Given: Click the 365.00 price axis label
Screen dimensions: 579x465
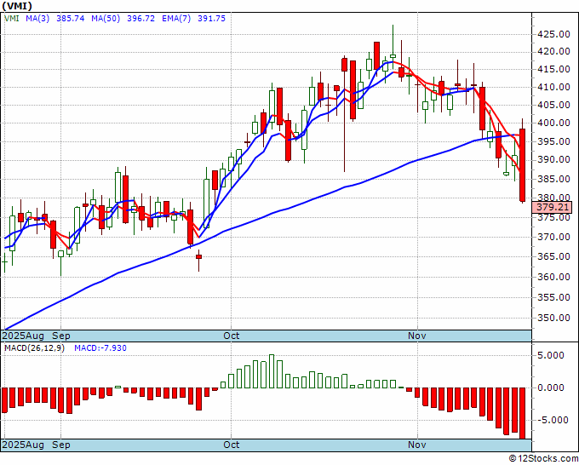Looking at the screenshot, I should 553,256.
